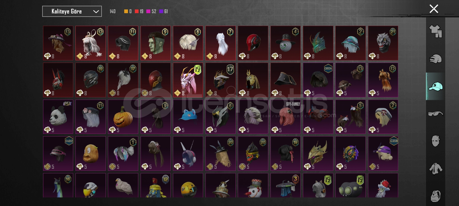Filter by pink quality count 52

tap(151, 11)
